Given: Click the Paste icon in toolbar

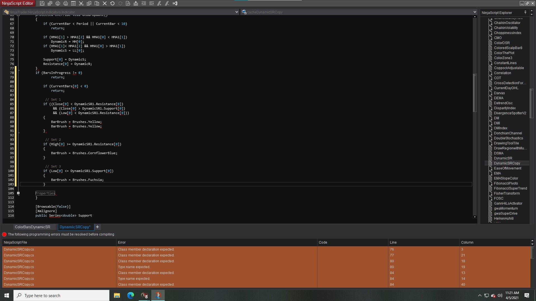Looking at the screenshot, I should coord(97,3).
